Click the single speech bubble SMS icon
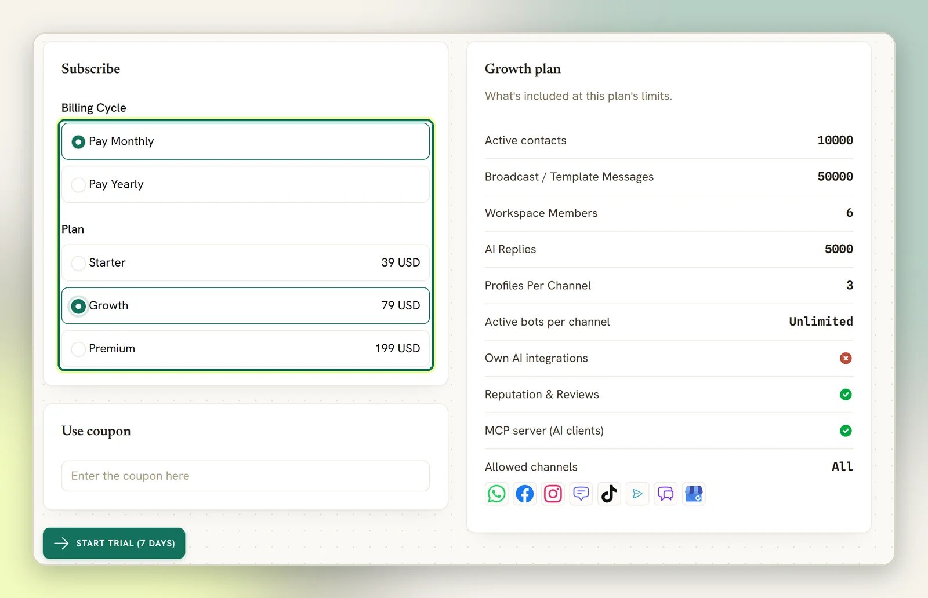 pyautogui.click(x=581, y=494)
